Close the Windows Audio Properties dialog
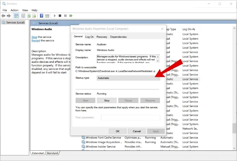237x161 pixels. click(x=162, y=29)
